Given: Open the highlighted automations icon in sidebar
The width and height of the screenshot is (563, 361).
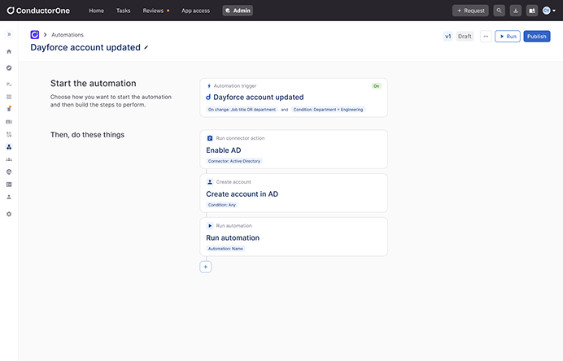Looking at the screenshot, I should [x=9, y=147].
